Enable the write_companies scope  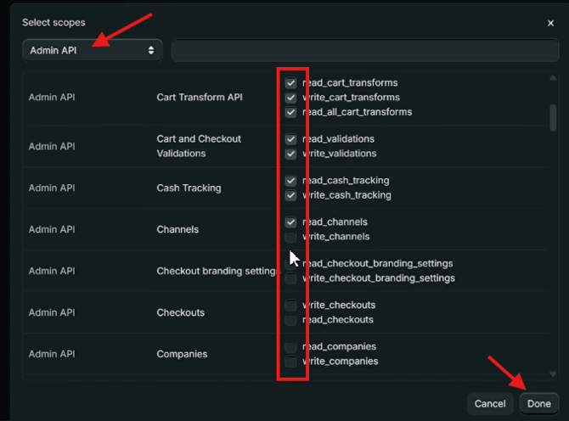pyautogui.click(x=291, y=362)
